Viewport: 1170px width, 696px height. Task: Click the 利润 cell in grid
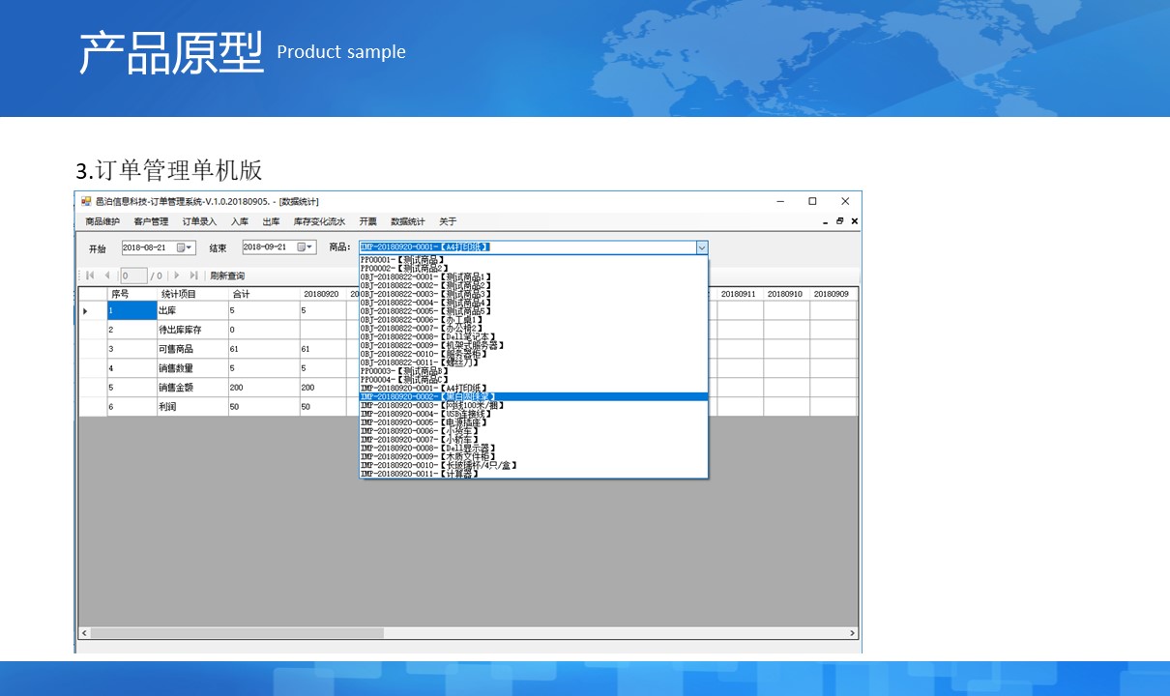(x=192, y=407)
